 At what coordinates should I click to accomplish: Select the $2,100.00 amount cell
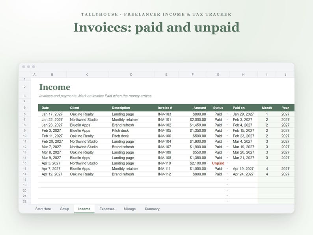(193, 163)
